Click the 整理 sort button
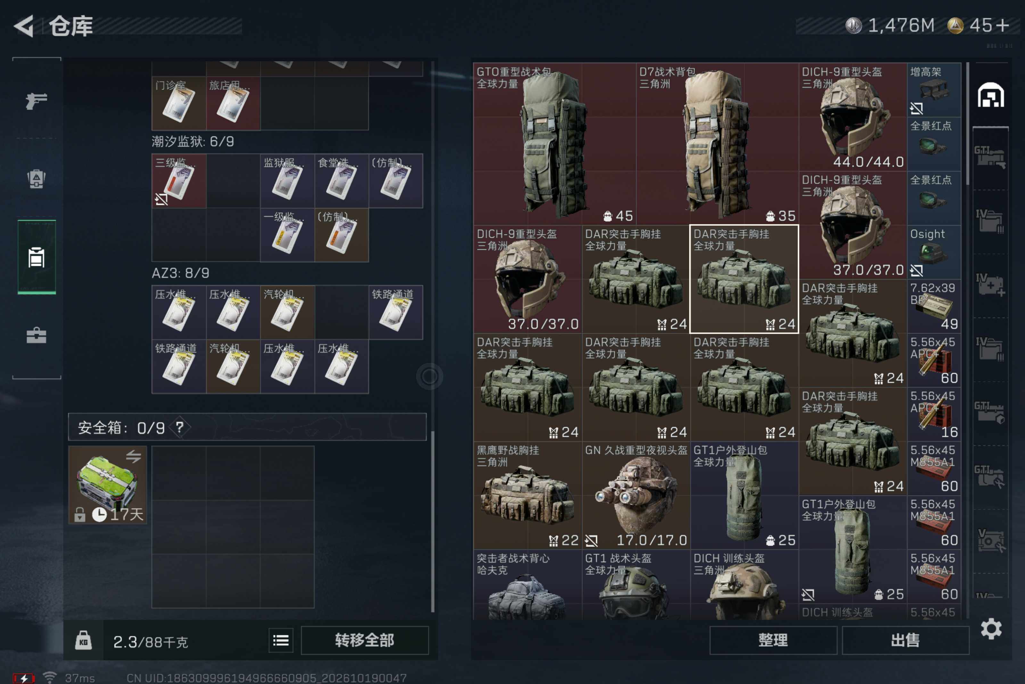The image size is (1025, 684). click(773, 640)
